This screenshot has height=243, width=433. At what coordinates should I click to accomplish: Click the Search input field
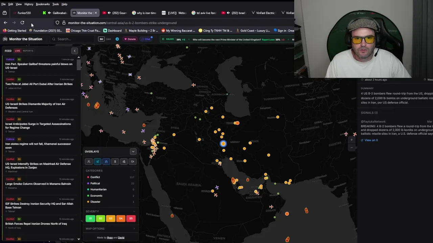[x=73, y=39]
